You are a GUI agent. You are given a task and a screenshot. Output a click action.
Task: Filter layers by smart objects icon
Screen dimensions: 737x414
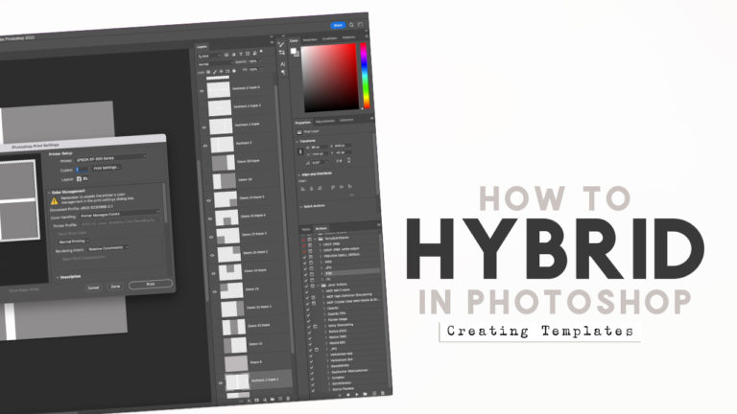(x=254, y=54)
